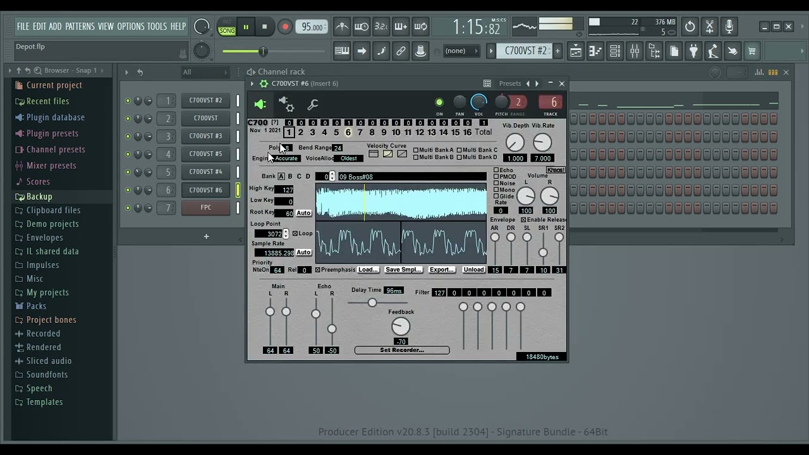Open the plugin picker plug icon
This screenshot has width=809, height=455.
tap(693, 51)
